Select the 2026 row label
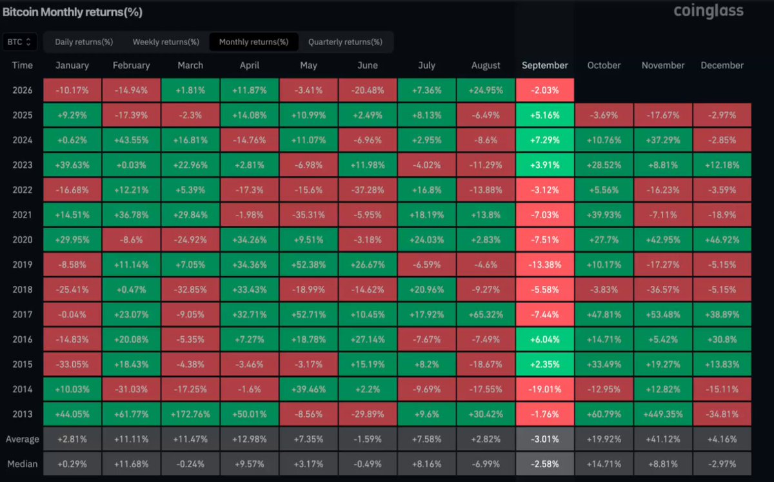Viewport: 774px width, 482px height. coord(22,90)
